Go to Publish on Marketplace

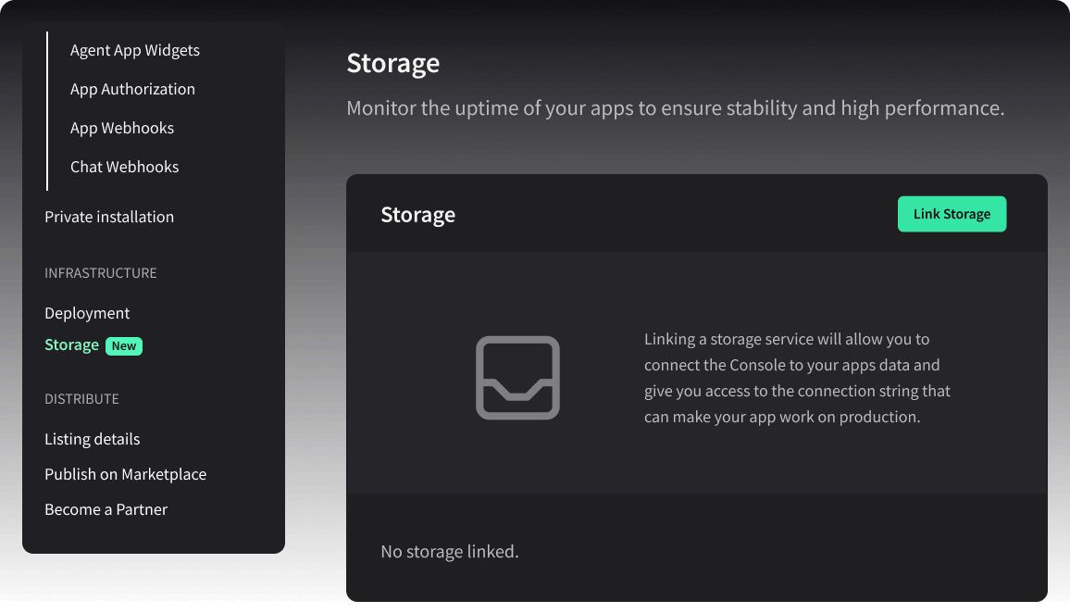point(125,474)
